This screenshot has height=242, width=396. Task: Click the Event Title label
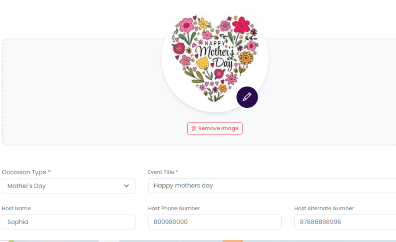[161, 172]
